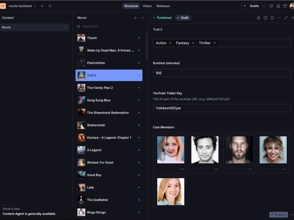294x220 pixels.
Task: Expand document pane to fullscreen
Action: coord(286,18)
